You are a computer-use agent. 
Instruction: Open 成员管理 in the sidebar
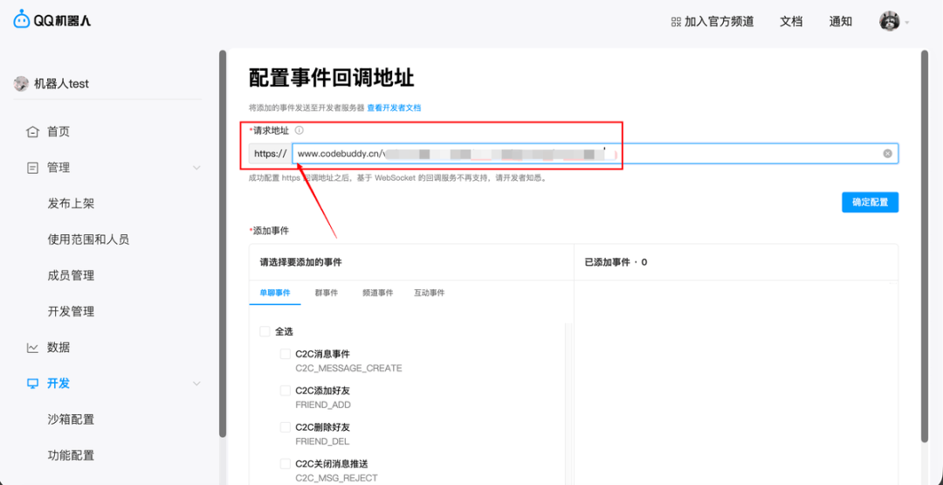71,275
